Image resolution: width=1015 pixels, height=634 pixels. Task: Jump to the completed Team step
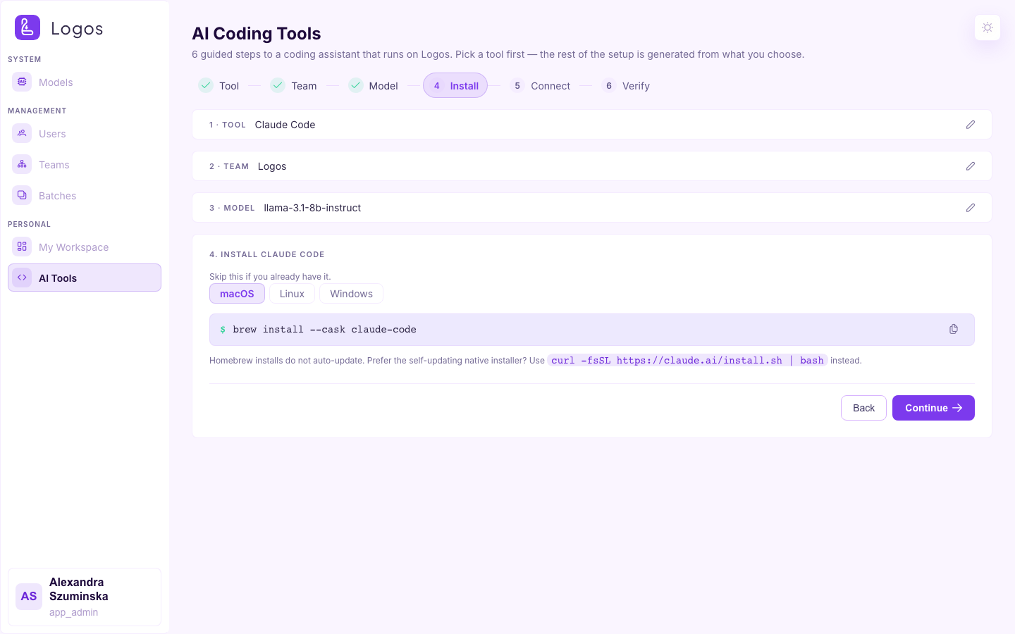[294, 85]
